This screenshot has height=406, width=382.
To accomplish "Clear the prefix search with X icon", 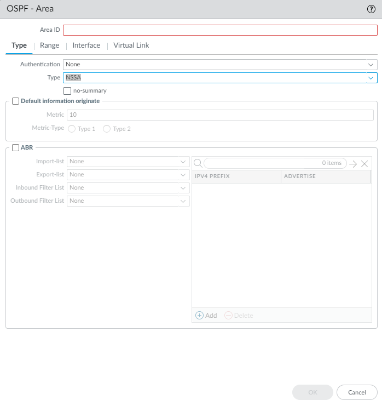I will (364, 163).
